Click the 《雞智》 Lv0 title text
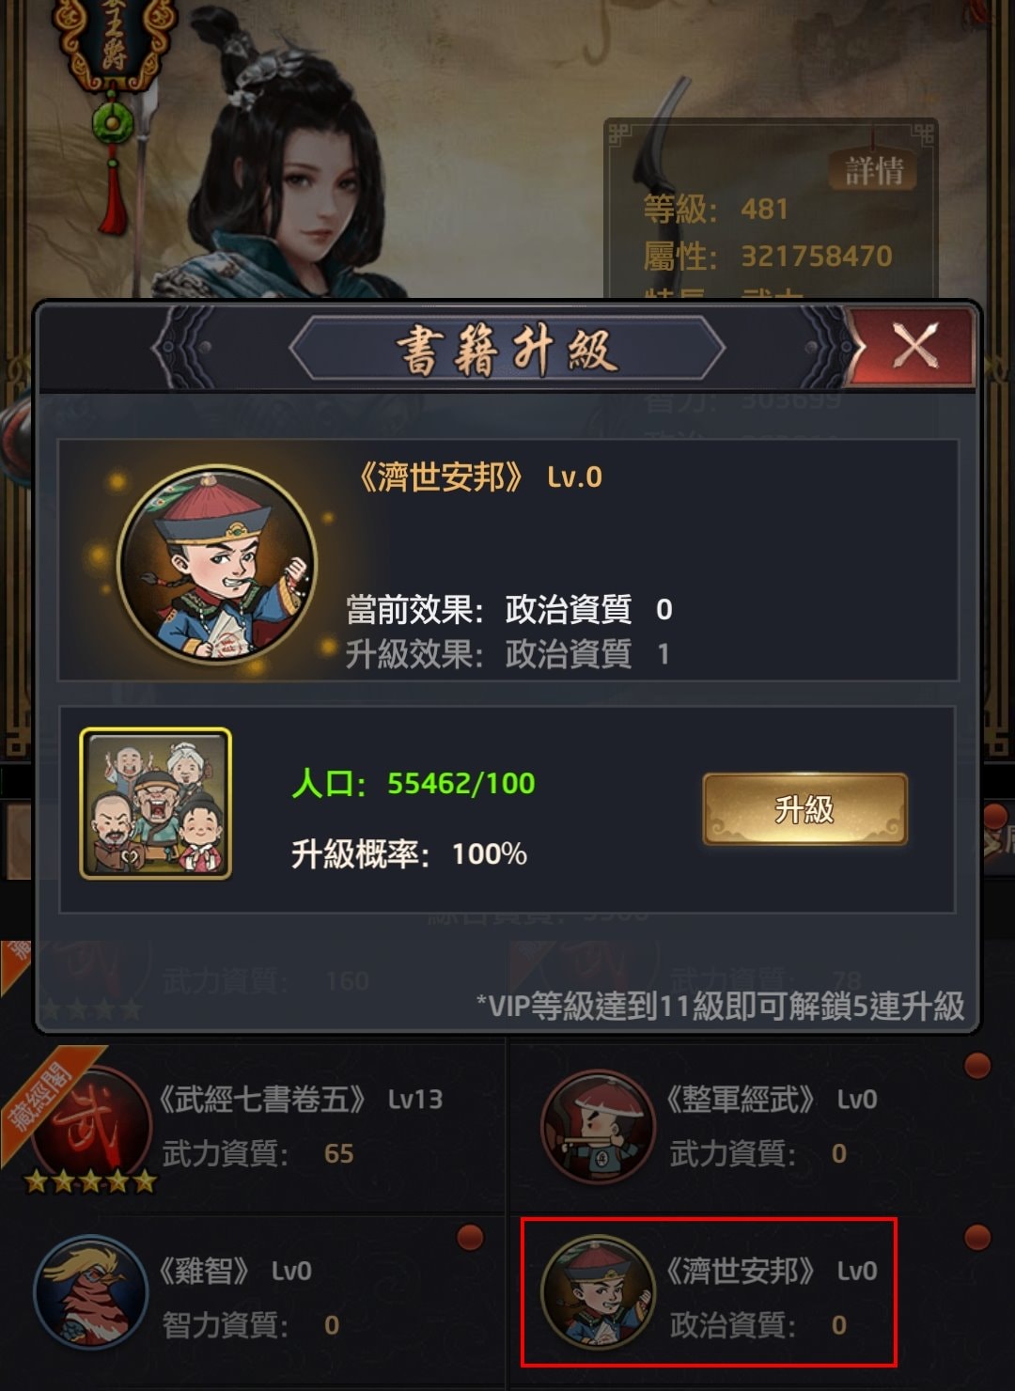The image size is (1015, 1391). (234, 1271)
